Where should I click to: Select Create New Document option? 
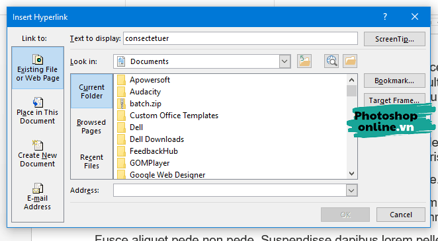coord(38,154)
